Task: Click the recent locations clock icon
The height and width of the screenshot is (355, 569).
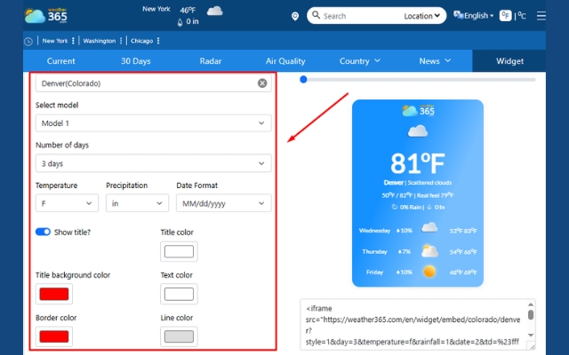Action: click(28, 42)
